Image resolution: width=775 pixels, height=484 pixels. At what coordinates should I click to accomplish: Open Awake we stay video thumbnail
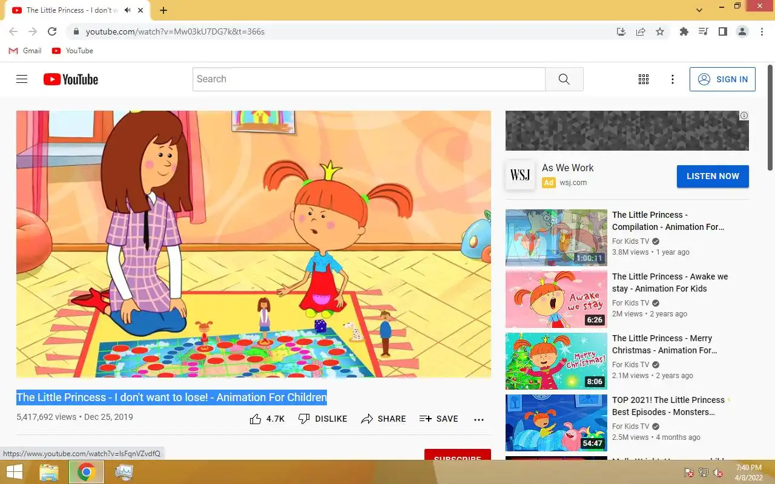pyautogui.click(x=556, y=299)
